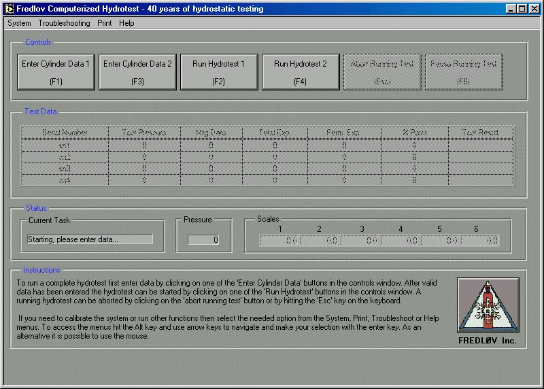Click the Test Pressure cell for sn1

coord(144,146)
